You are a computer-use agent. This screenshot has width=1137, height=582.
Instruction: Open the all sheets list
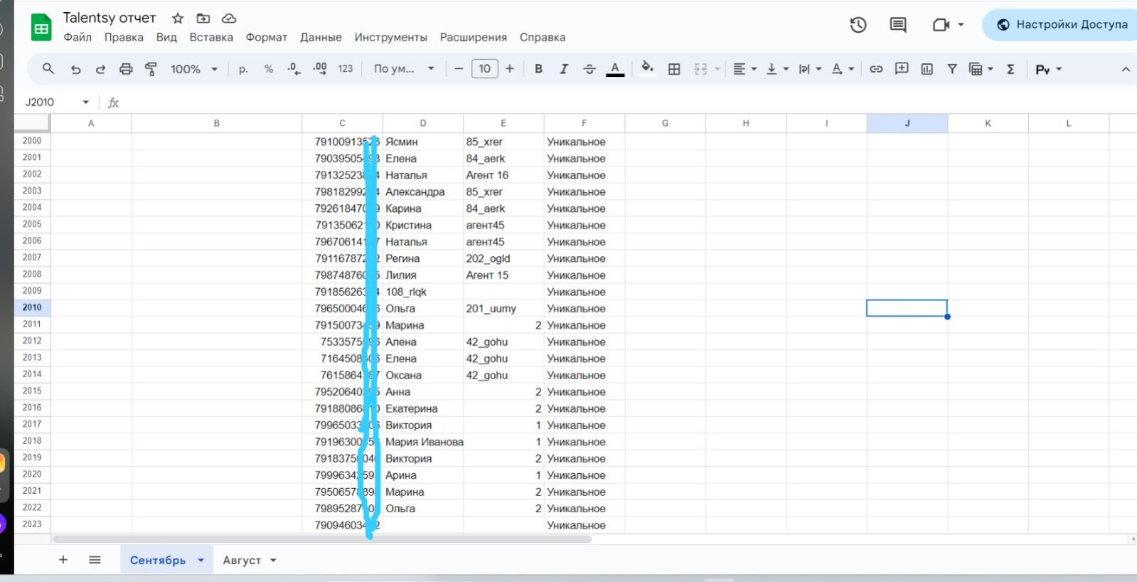95,560
